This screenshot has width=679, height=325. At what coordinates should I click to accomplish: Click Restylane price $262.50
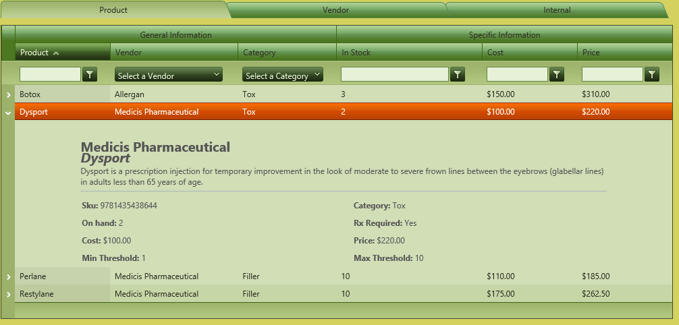(596, 294)
